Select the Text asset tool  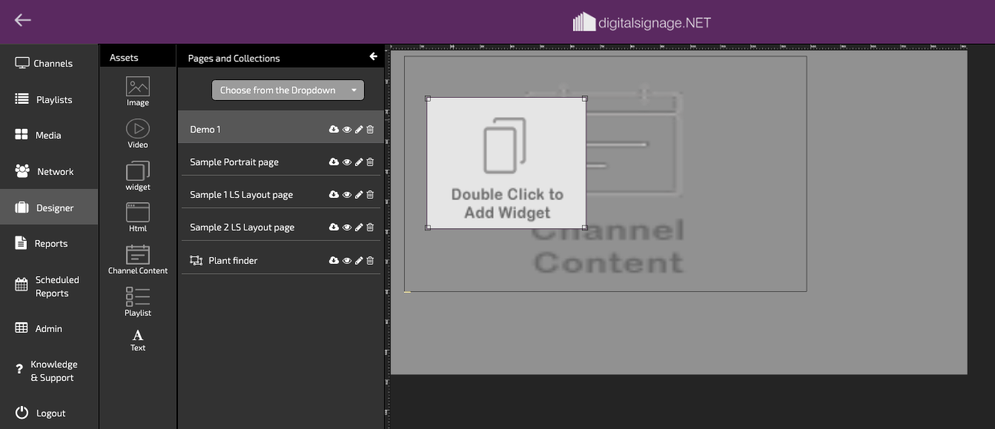tap(138, 336)
